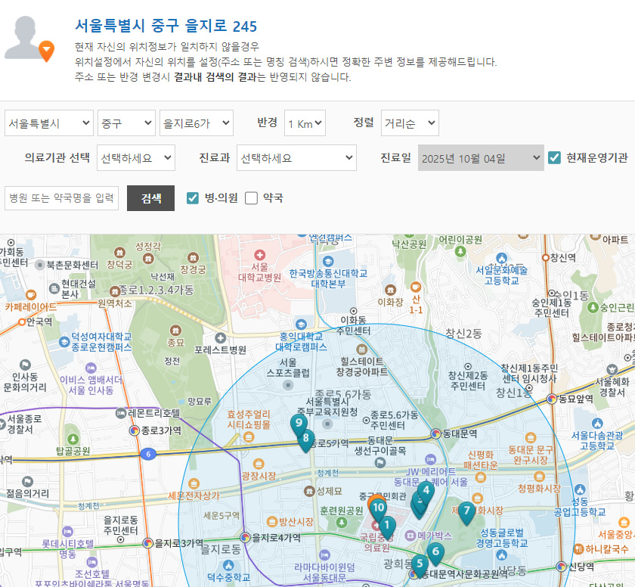Image resolution: width=635 pixels, height=587 pixels.
Task: Click the 젊음의거리 map label
Action: point(27,493)
